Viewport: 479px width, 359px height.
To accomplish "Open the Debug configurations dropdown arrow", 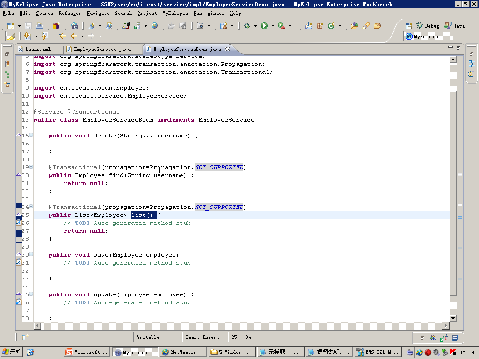I will [x=255, y=26].
